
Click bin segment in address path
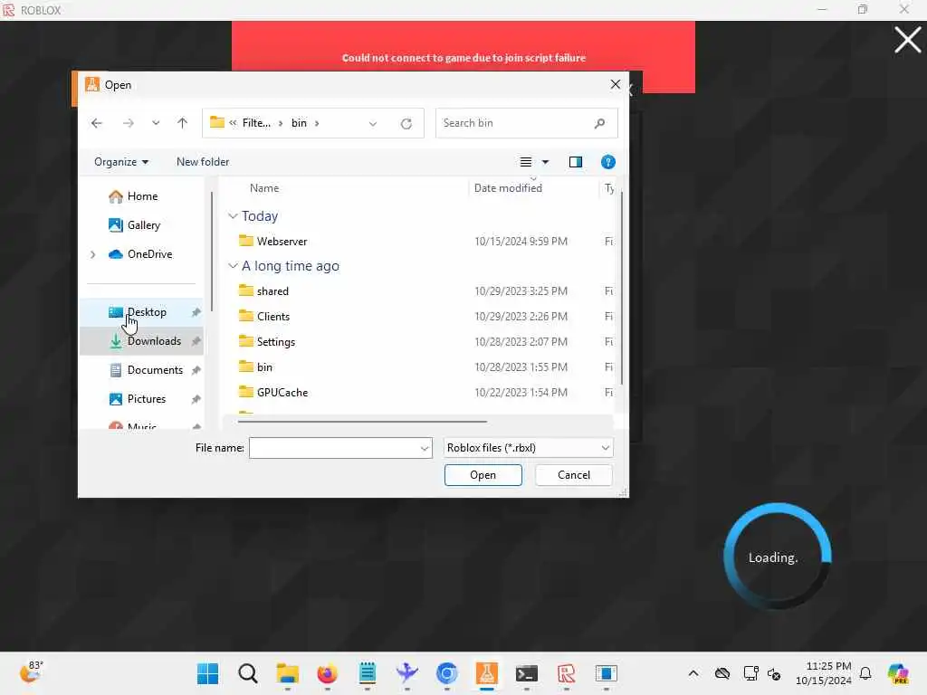point(299,123)
